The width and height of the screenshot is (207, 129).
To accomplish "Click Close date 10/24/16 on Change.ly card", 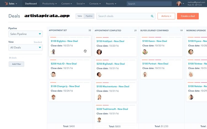I will click(x=62, y=91).
